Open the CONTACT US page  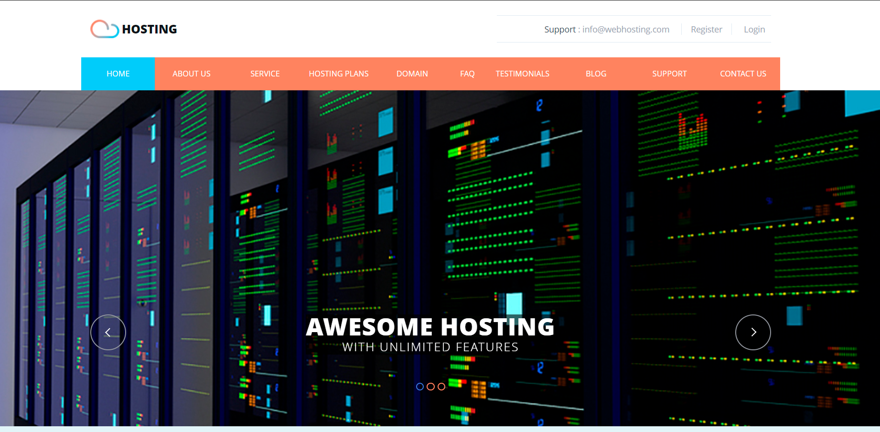[x=743, y=74]
